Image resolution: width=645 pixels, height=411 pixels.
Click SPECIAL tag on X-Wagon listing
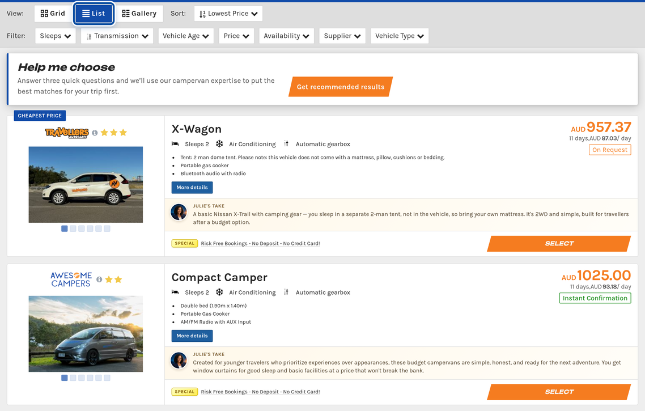pos(185,244)
